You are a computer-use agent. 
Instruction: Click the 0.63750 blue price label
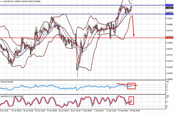(169, 5)
